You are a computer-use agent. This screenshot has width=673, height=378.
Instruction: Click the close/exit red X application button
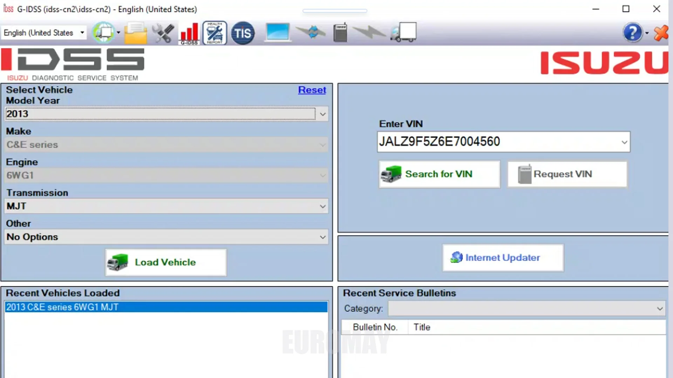(660, 33)
